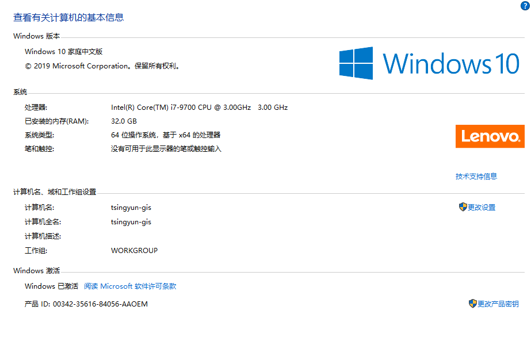Click the 处理器 label
Image resolution: width=531 pixels, height=360 pixels.
coord(36,108)
